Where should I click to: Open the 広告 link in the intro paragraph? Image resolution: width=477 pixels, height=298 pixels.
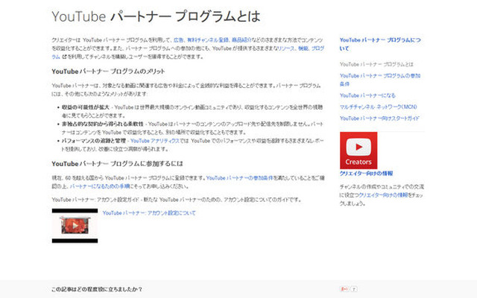coord(179,39)
